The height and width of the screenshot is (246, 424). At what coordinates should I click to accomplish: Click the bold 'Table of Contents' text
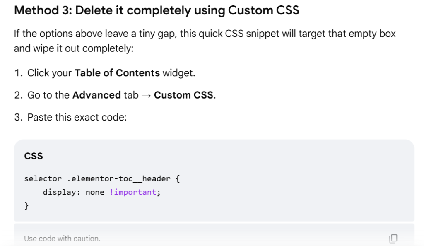point(117,73)
